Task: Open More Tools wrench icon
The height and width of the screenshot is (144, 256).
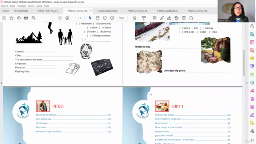Action: [252, 131]
